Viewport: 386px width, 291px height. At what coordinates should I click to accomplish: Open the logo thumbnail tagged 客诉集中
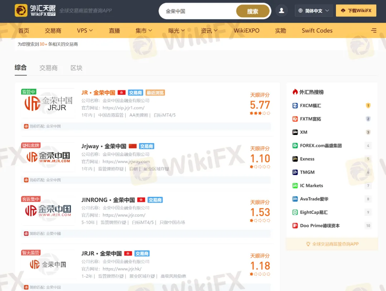click(x=48, y=210)
